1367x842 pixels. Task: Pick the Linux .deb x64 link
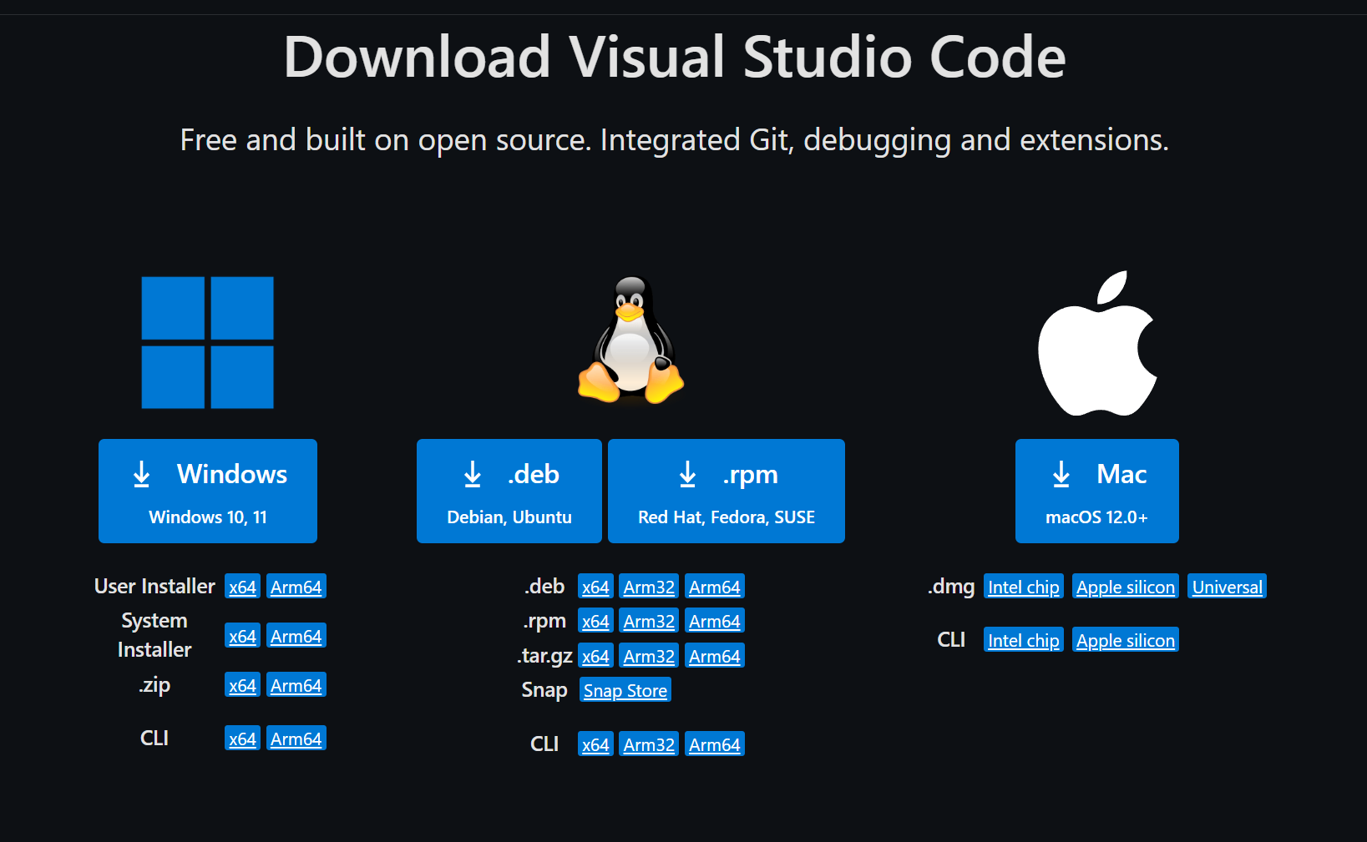595,587
